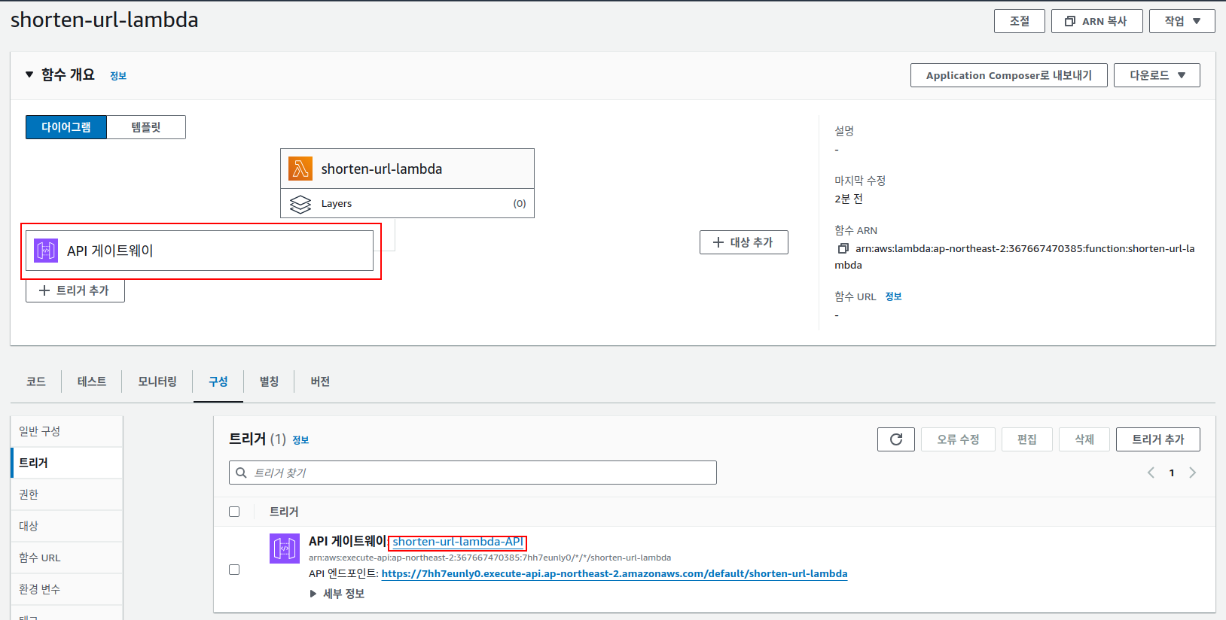Image resolution: width=1226 pixels, height=620 pixels.
Task: Click the API Gateway icon in trigger row
Action: 285,549
